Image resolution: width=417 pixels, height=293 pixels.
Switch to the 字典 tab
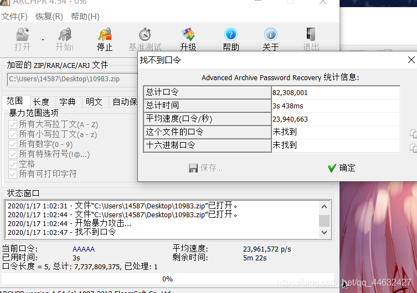pyautogui.click(x=68, y=102)
